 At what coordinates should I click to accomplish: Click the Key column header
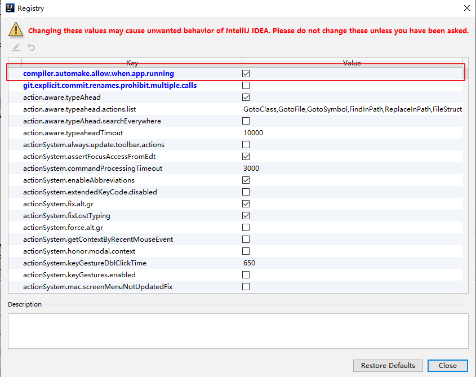click(132, 63)
